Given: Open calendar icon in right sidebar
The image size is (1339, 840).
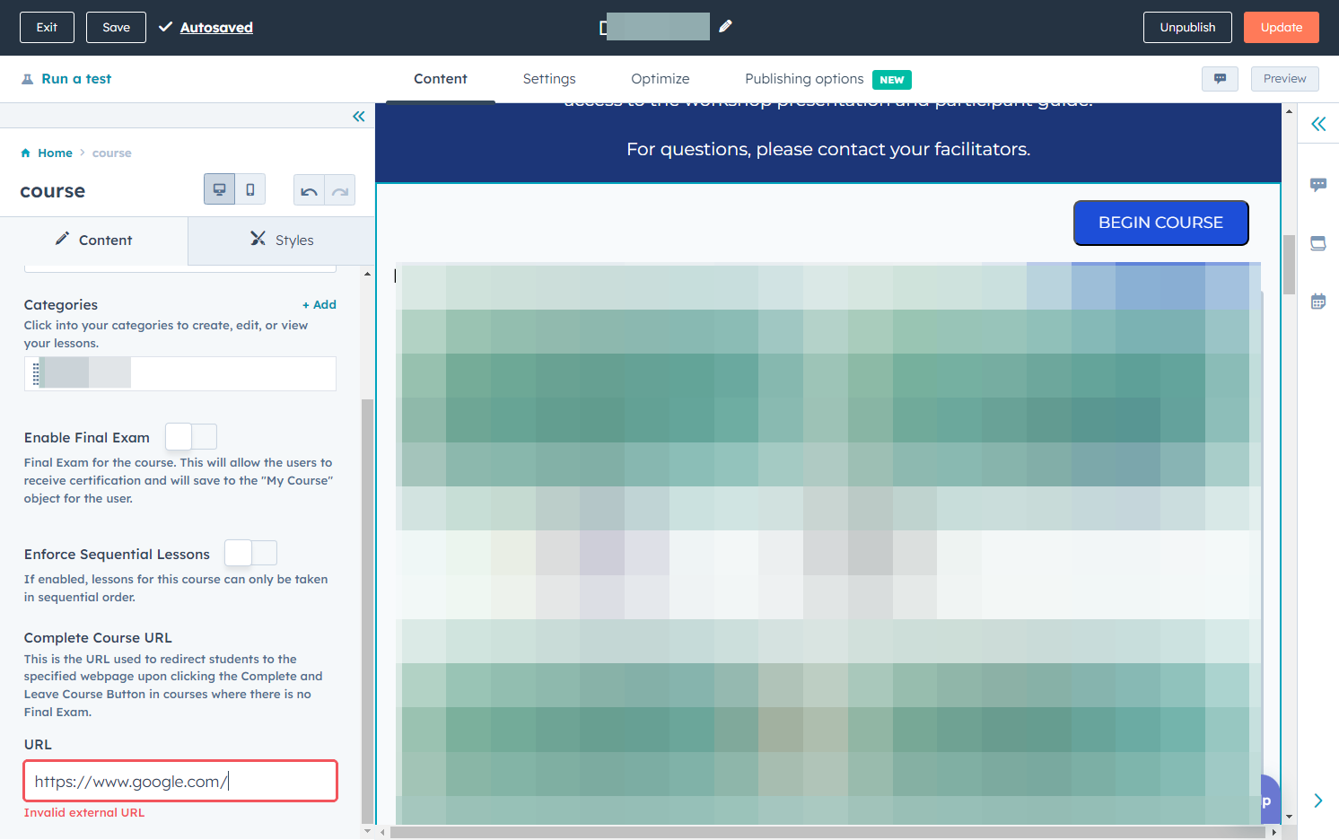Looking at the screenshot, I should (1318, 302).
